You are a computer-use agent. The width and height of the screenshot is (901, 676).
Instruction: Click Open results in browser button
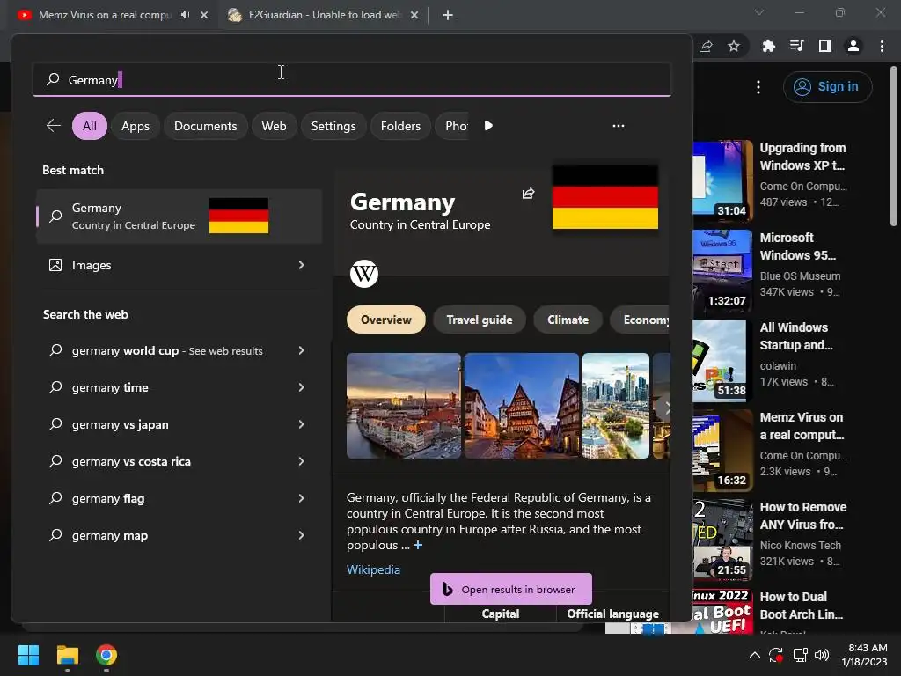(511, 589)
